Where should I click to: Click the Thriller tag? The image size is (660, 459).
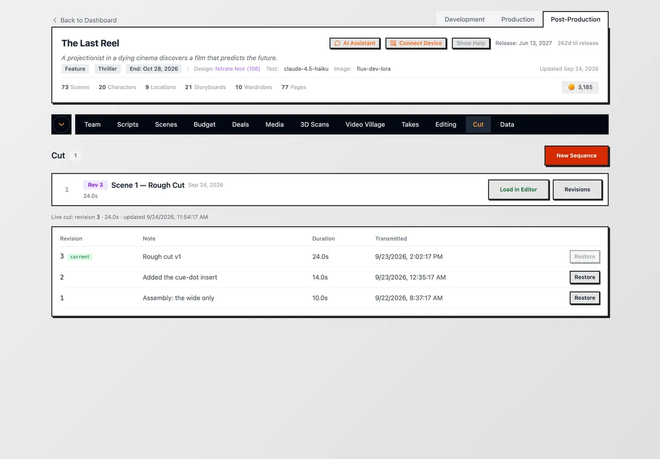(x=108, y=69)
